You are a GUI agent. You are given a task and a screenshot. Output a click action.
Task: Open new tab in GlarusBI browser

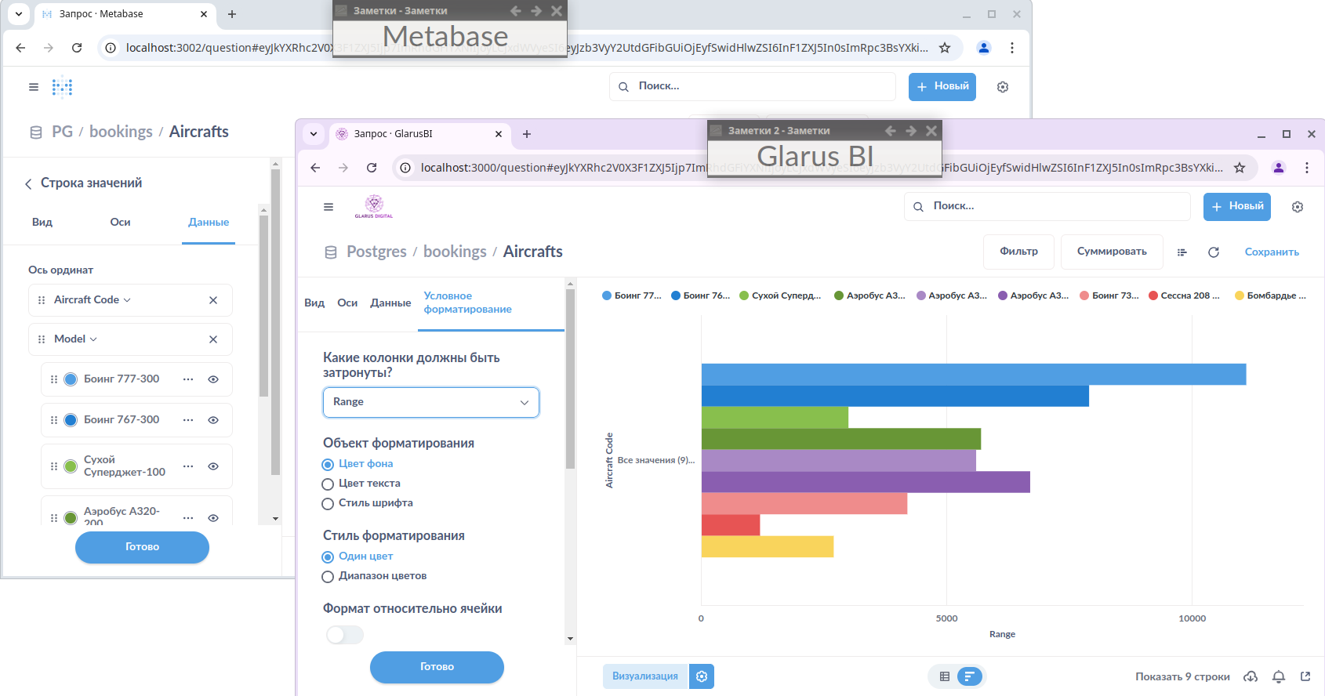pos(527,134)
